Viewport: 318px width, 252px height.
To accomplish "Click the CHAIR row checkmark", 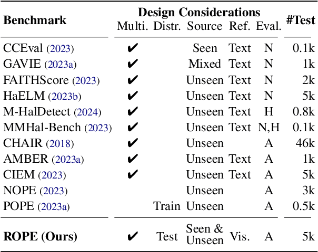I will coord(133,143).
